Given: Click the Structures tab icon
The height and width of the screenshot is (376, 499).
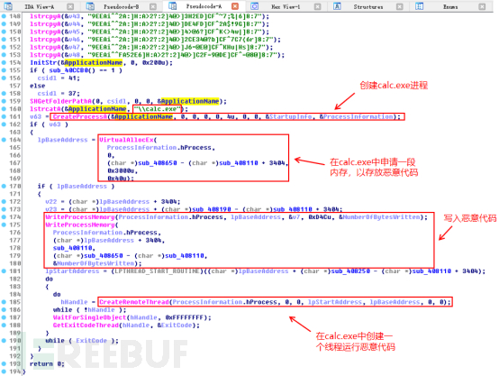Looking at the screenshot, I should tap(337, 6).
